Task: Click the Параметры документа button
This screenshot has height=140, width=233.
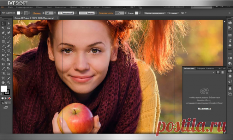Action: pyautogui.click(x=155, y=13)
